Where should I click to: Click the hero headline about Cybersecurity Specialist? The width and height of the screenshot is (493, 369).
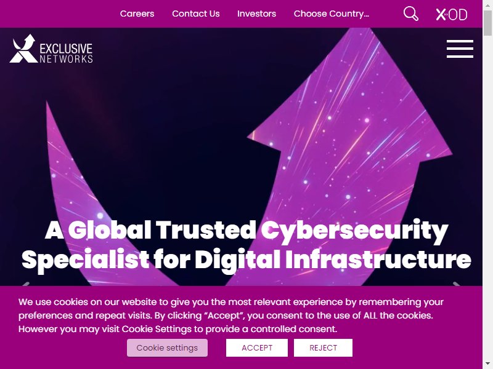tap(246, 245)
